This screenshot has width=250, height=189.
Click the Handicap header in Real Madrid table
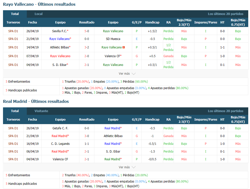(152, 120)
